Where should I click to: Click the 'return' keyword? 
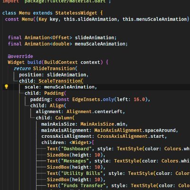[x=22, y=68]
